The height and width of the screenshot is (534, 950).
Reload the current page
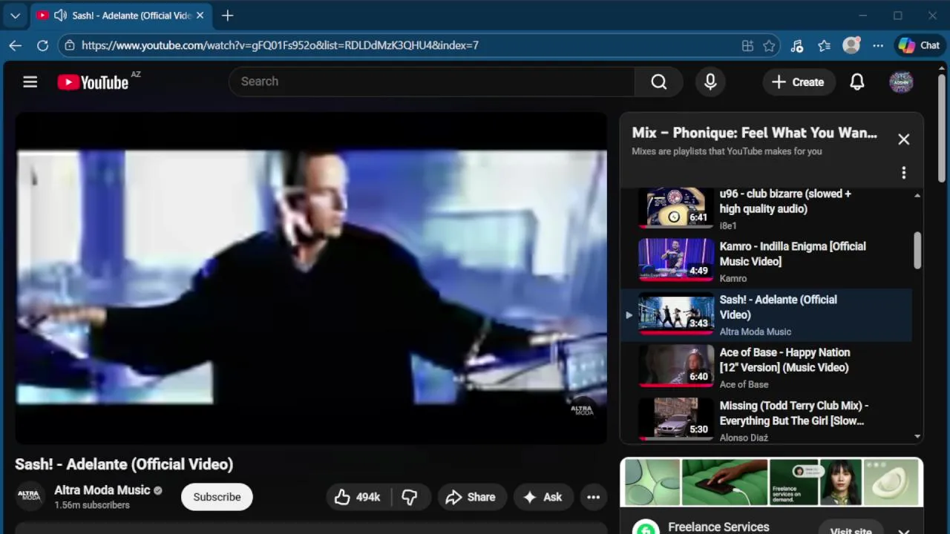(42, 45)
